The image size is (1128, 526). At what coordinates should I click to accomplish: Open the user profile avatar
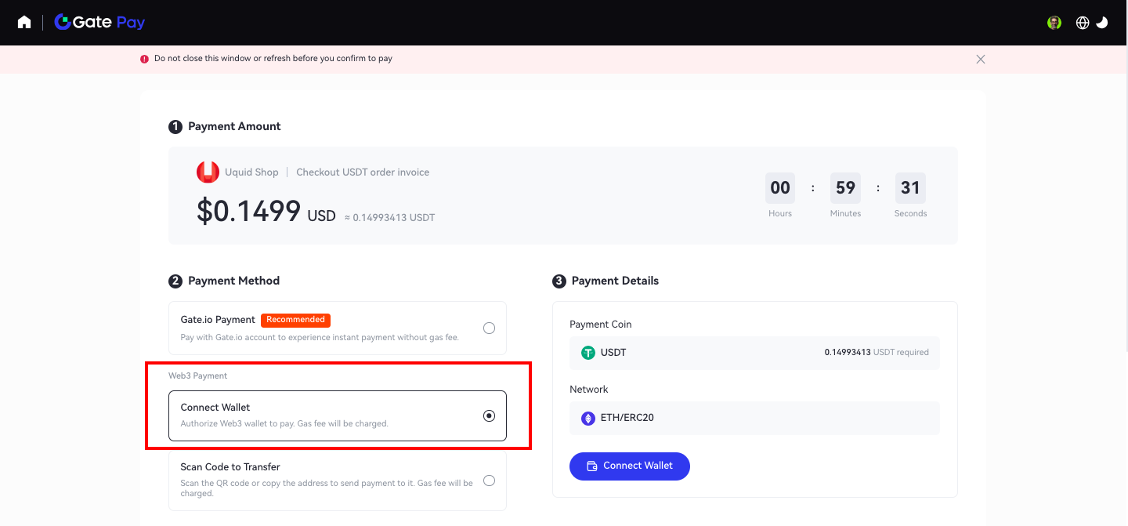pyautogui.click(x=1054, y=23)
